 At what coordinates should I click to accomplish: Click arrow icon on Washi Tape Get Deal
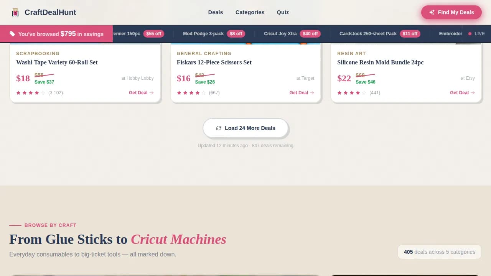click(152, 93)
